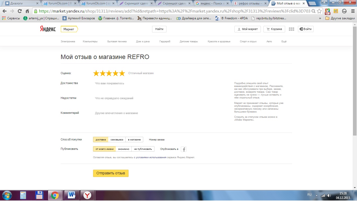Select 'в магазине' purchase method

coord(134,140)
